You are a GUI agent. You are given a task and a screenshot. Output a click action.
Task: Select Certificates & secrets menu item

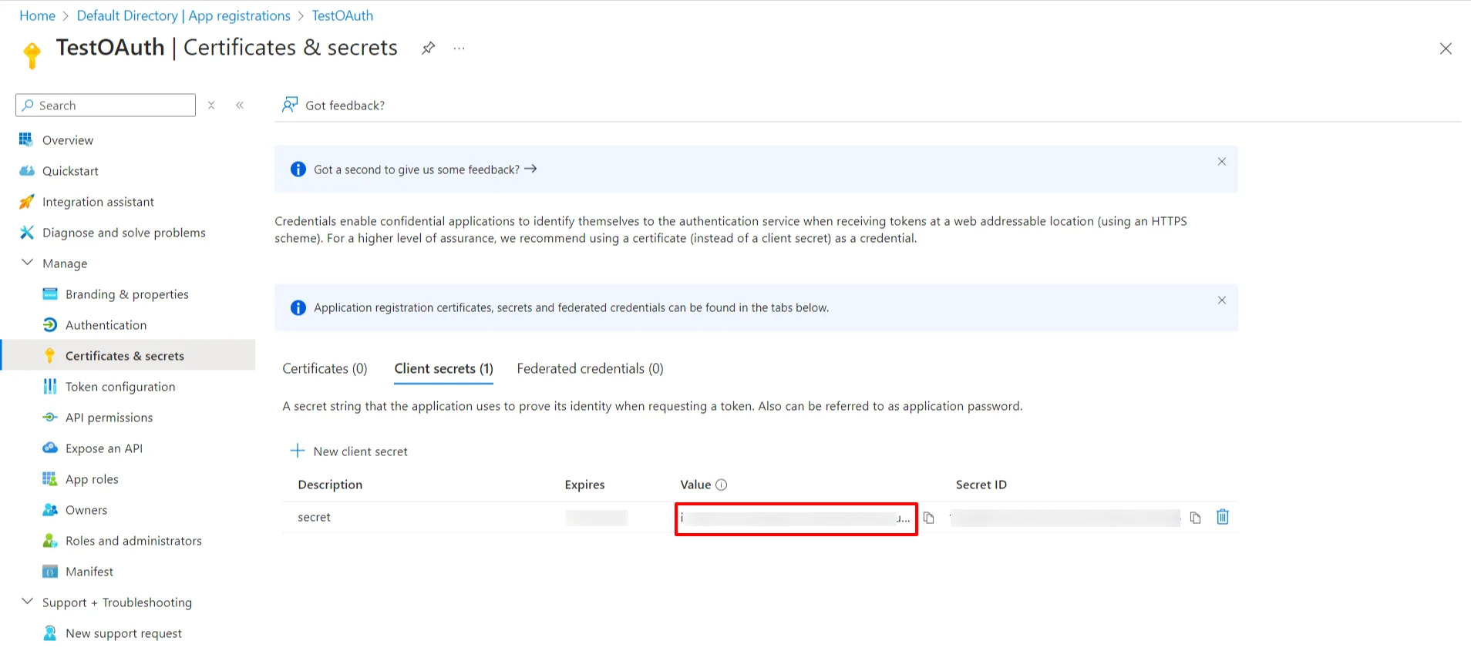coord(128,355)
